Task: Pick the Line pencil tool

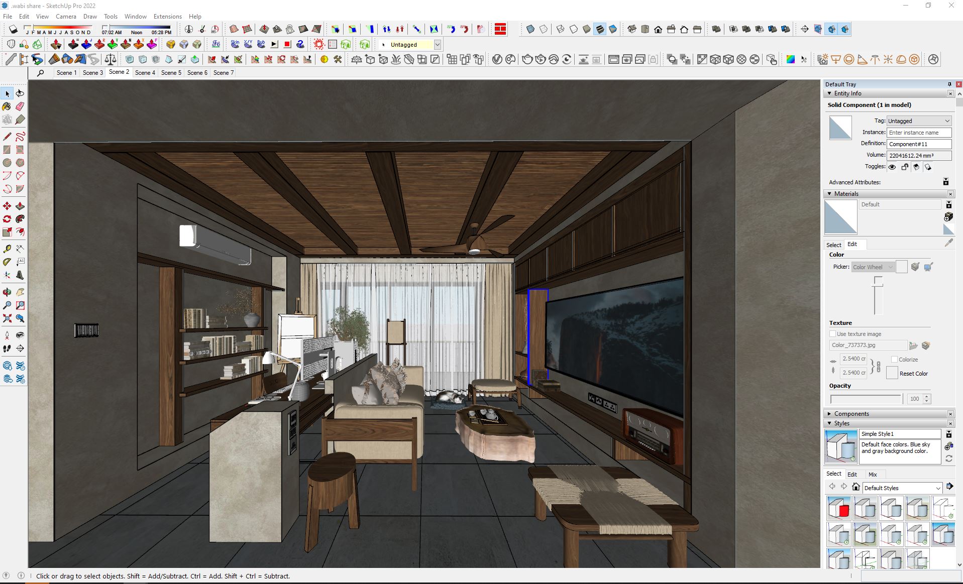Action: click(7, 137)
